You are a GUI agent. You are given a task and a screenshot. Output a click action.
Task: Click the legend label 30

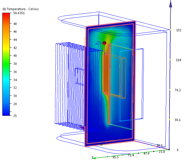pos(15,96)
